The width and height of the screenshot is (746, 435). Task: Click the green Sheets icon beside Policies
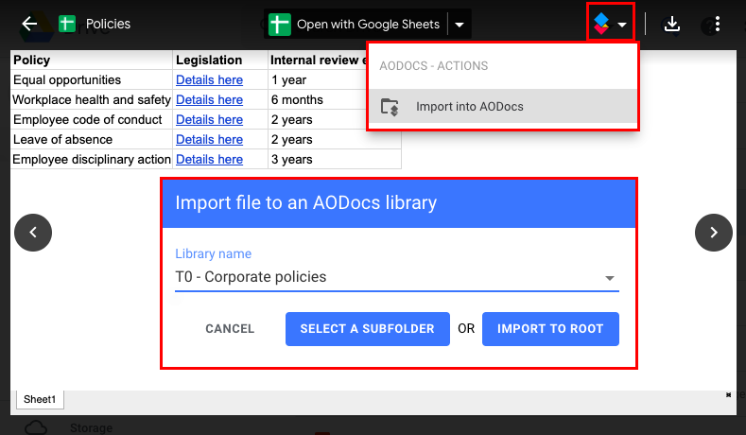[x=67, y=24]
